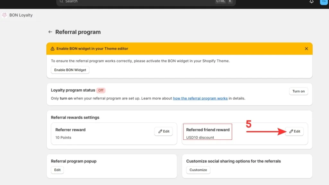The image size is (329, 185).
Task: Click the Enable BON Widget button
Action: coord(70,70)
